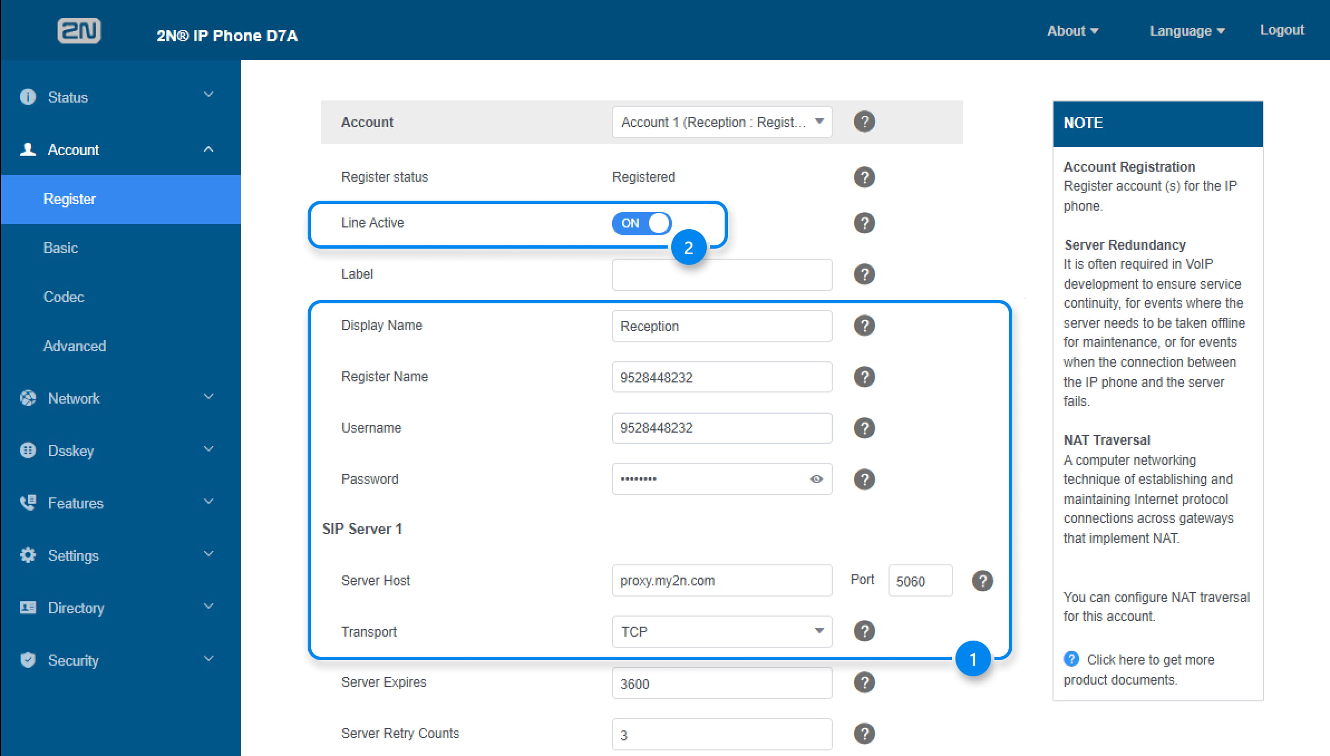The height and width of the screenshot is (756, 1330).
Task: Open help icon next to Server Retry Counts
Action: [x=864, y=734]
